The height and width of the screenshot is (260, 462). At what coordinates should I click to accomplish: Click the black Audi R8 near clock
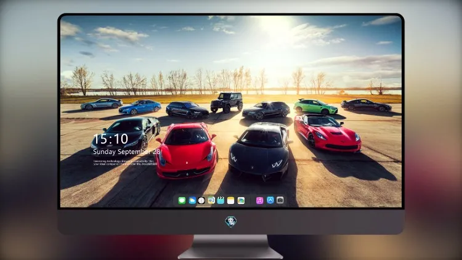pos(126,133)
